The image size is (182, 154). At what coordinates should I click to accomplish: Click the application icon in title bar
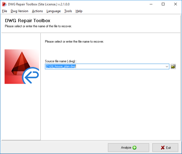[4, 4]
